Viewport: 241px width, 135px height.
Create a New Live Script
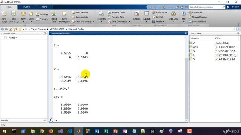14,17
